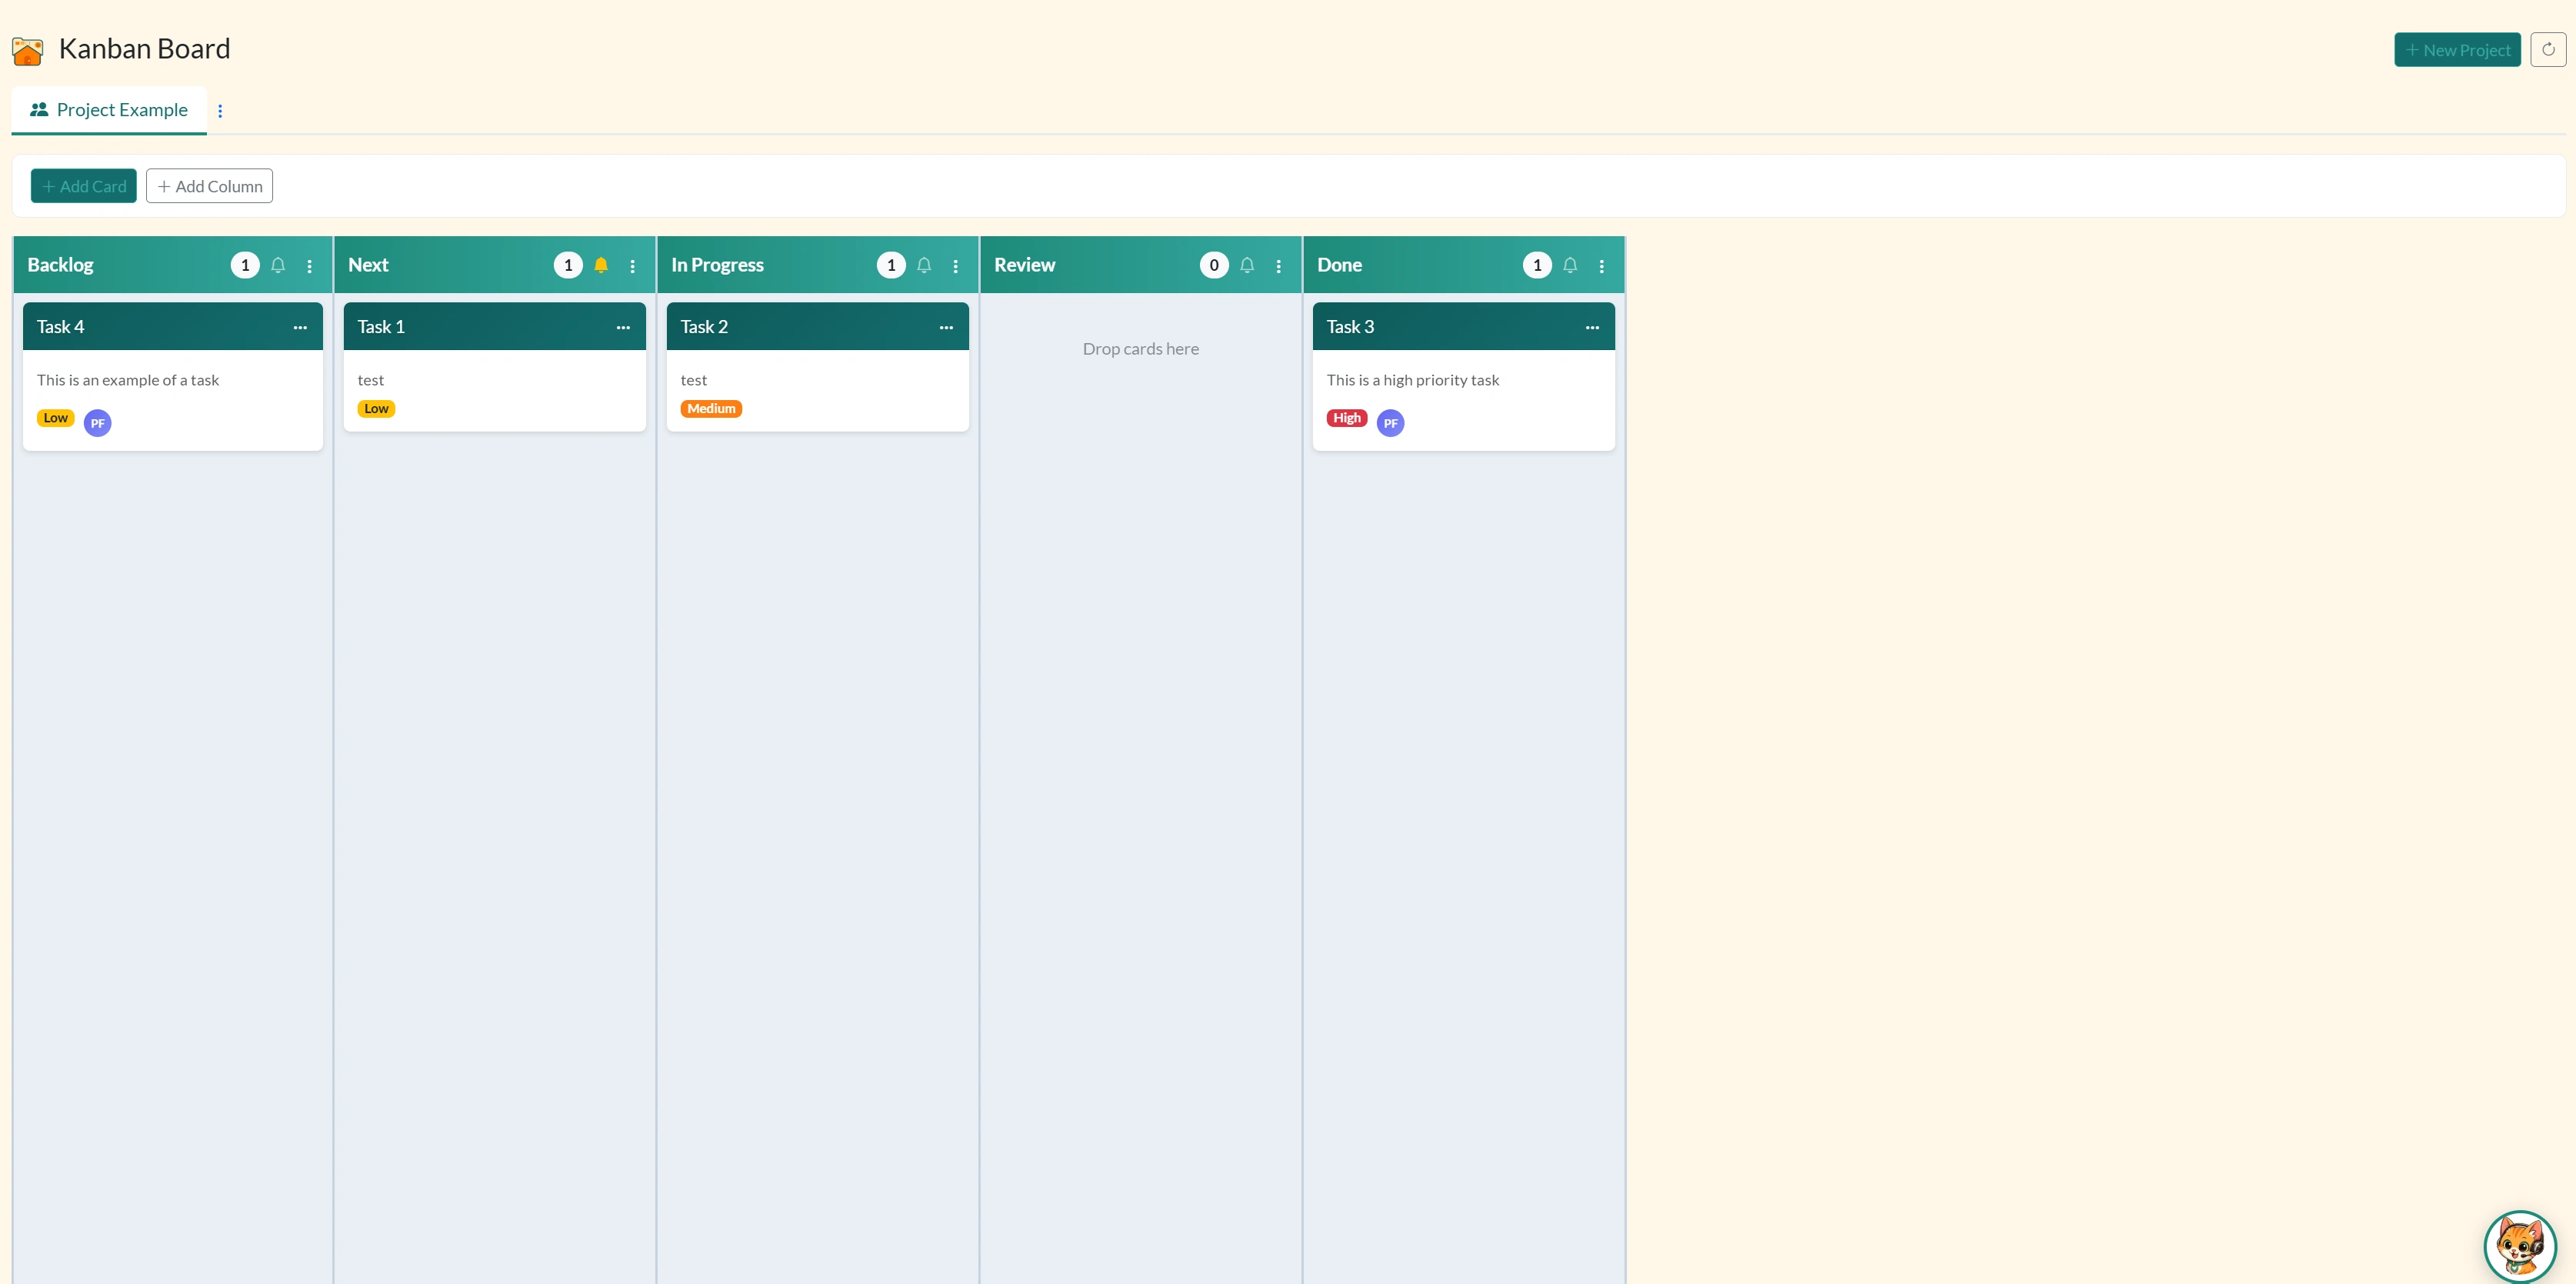Click the High priority badge on Task 3
Screen dimensions: 2576x1284
click(x=1346, y=418)
